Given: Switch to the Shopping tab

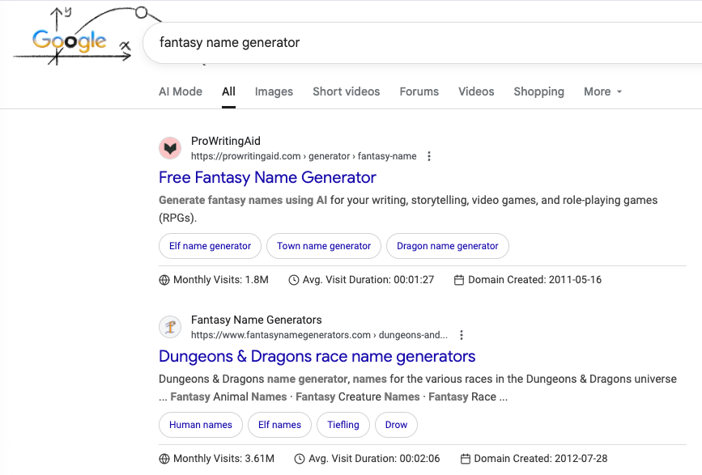Looking at the screenshot, I should pos(538,91).
